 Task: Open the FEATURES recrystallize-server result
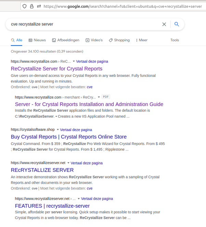point(52,206)
